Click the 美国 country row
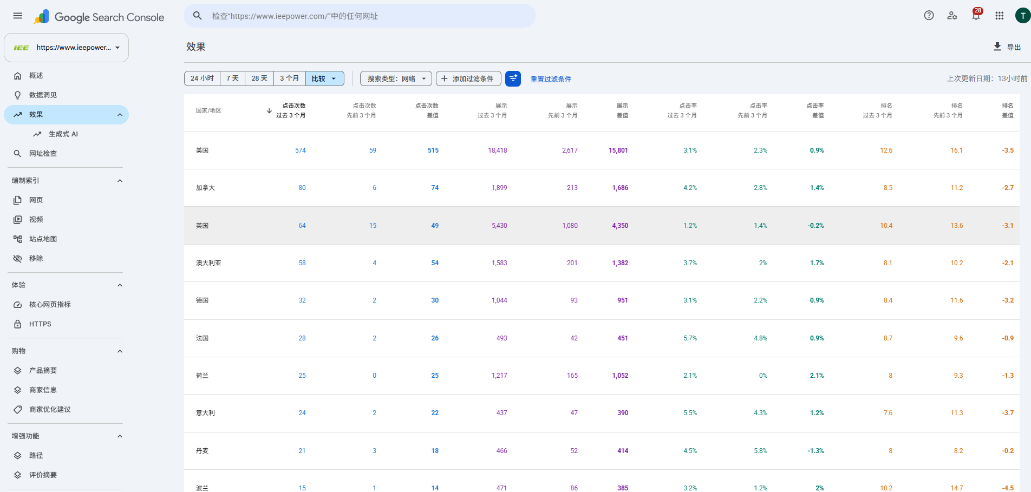Screen dimensions: 1031x492 pyautogui.click(x=602, y=150)
